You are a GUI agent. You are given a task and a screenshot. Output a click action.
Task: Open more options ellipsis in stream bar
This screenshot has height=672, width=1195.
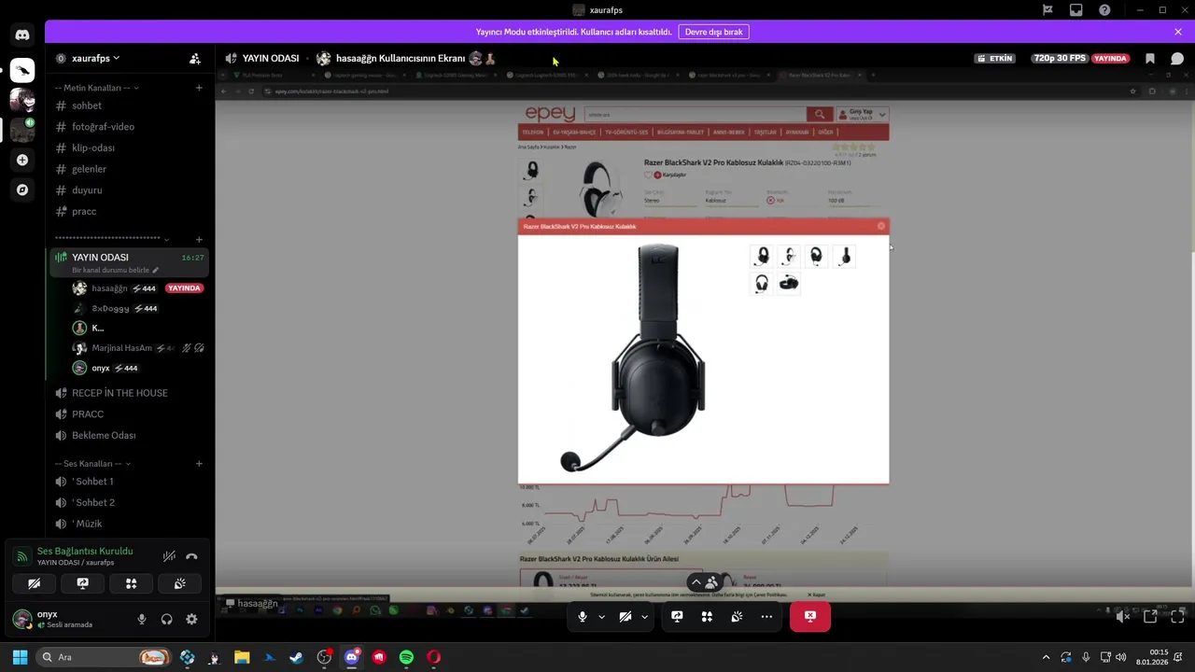pos(766,617)
